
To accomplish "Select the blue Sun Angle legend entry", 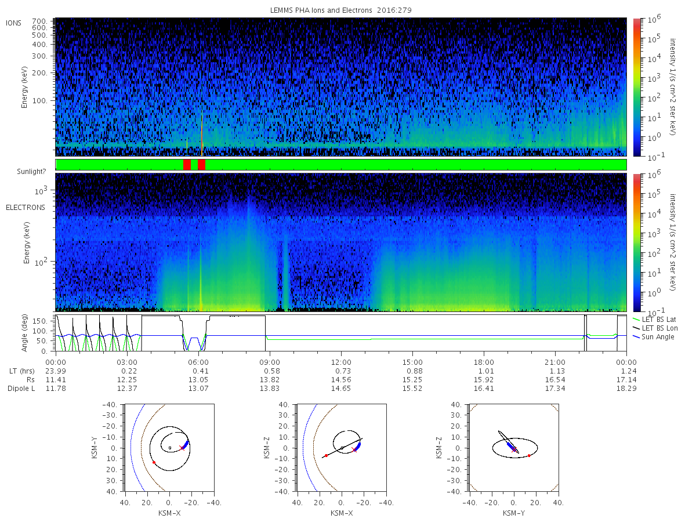I will pyautogui.click(x=653, y=337).
